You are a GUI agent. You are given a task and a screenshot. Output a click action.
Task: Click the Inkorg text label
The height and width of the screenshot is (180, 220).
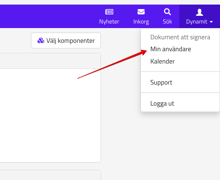(141, 22)
